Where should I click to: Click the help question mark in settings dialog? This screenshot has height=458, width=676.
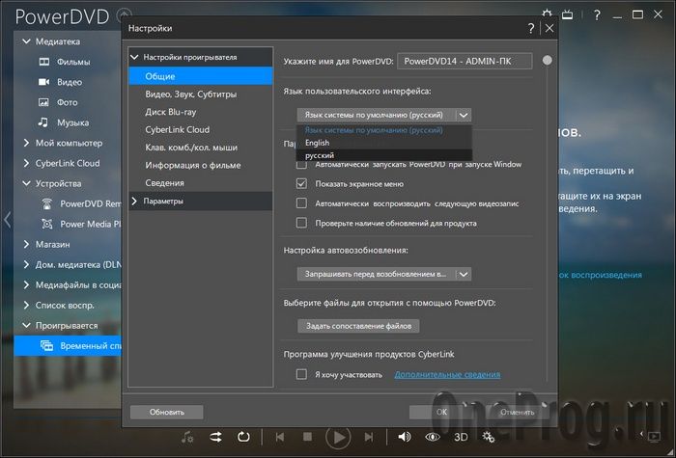530,30
